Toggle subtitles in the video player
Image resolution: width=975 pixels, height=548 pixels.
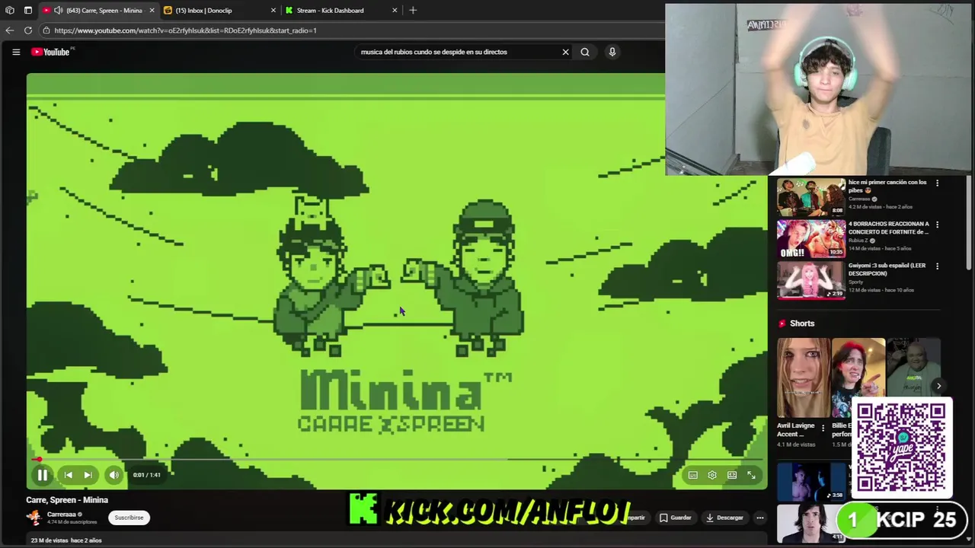692,475
